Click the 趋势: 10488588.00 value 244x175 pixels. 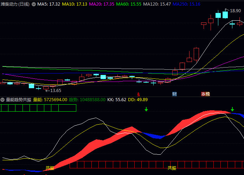tap(87, 100)
